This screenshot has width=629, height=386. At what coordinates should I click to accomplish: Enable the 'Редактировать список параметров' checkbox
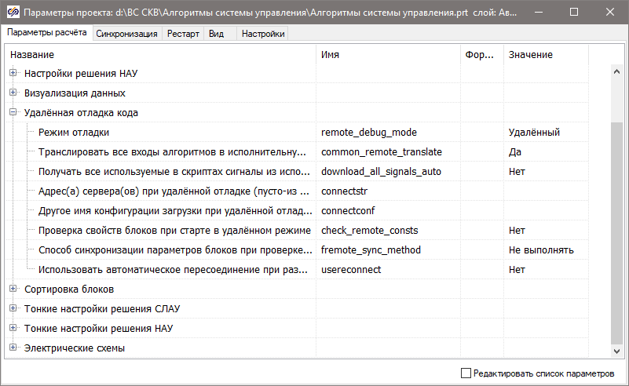coord(466,373)
